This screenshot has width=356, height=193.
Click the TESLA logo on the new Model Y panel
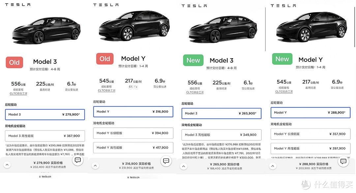pyautogui.click(x=283, y=5)
